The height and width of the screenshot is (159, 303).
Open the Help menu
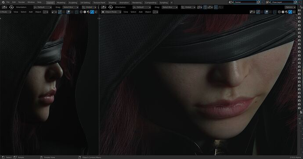point(39,2)
